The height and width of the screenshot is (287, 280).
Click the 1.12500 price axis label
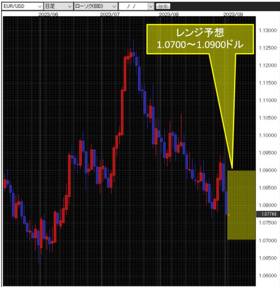pyautogui.click(x=268, y=48)
